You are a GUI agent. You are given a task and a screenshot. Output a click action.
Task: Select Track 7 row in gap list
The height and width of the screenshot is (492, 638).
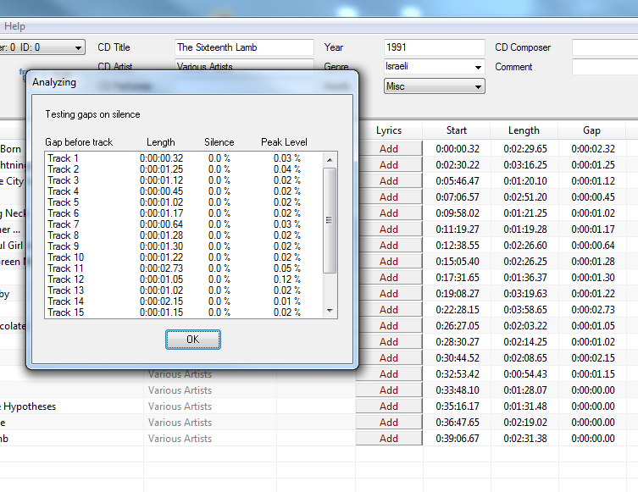[x=184, y=224]
